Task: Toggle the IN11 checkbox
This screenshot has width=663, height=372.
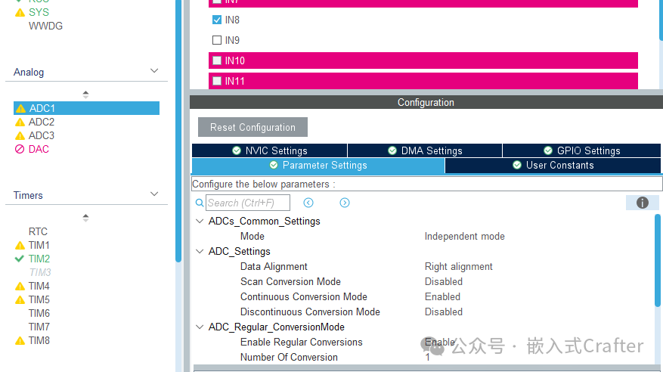Action: tap(217, 81)
